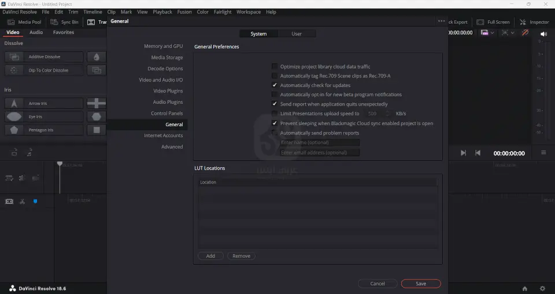Select the cross dissolve overlapping-squares thumbnail
The height and width of the screenshot is (294, 555).
tap(97, 70)
